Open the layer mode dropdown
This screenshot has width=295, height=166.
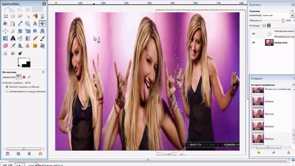pyautogui.click(x=292, y=15)
